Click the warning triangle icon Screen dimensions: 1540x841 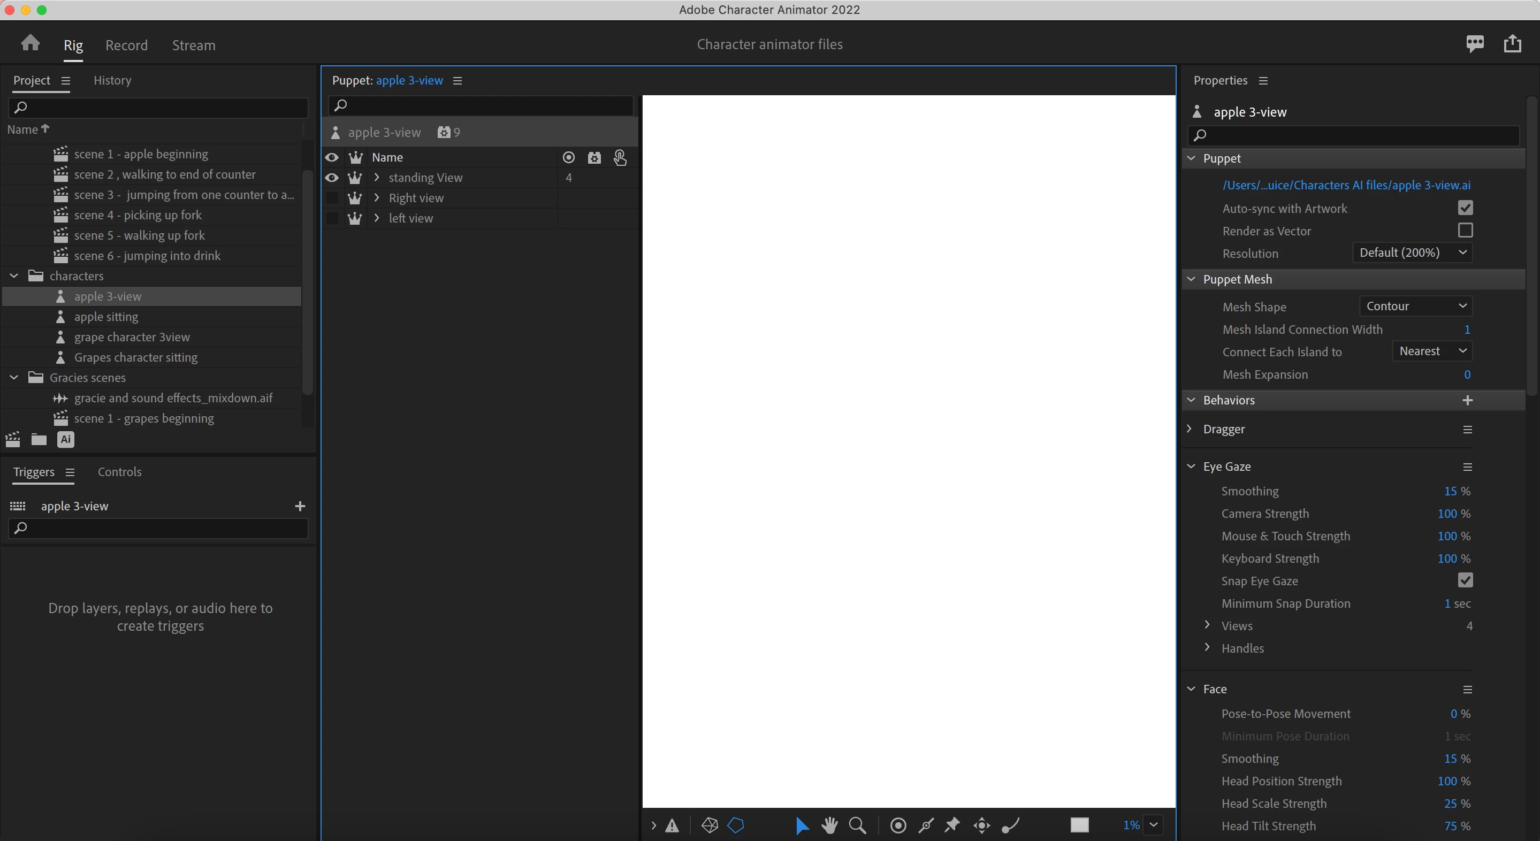(672, 826)
